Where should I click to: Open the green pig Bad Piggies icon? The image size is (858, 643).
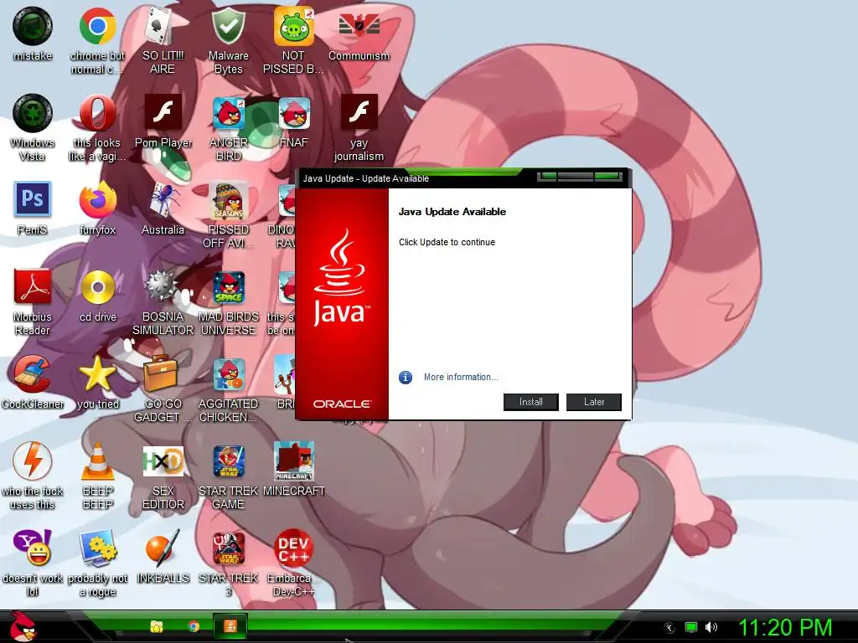pos(294,26)
